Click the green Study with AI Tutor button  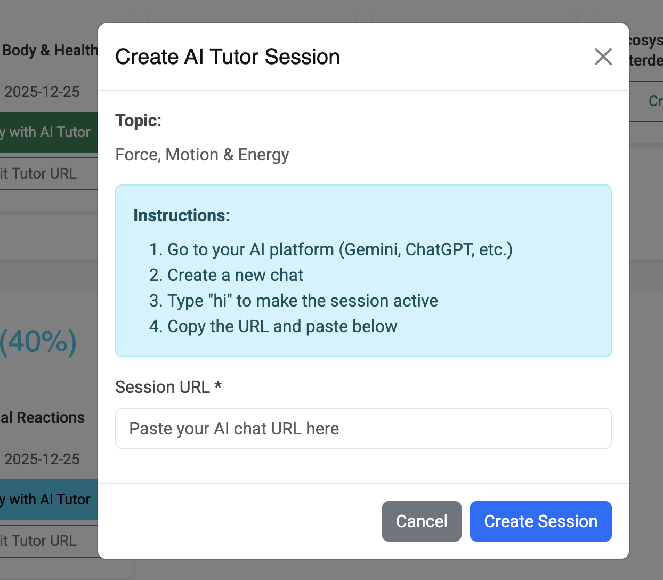(x=48, y=132)
